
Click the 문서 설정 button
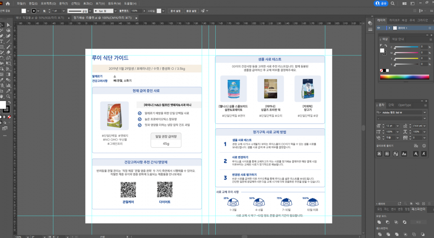tap(175, 11)
